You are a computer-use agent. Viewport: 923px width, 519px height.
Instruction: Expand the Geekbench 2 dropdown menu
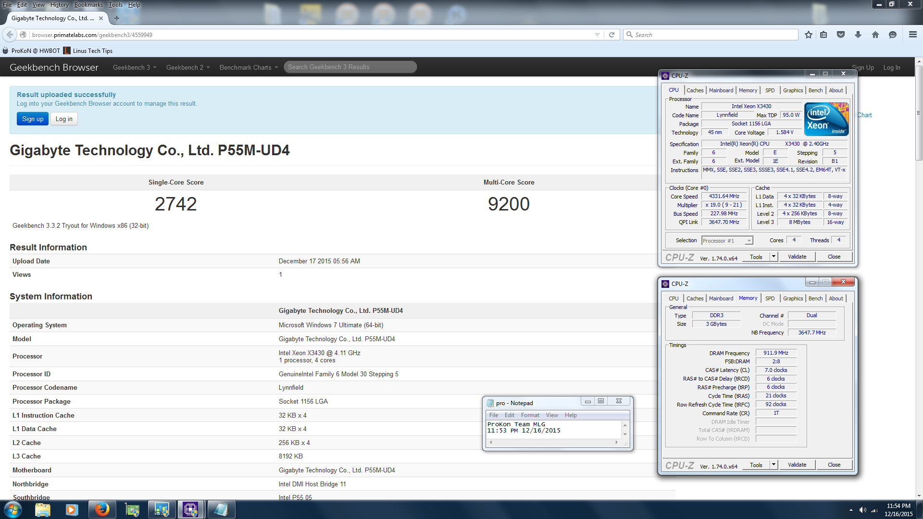pos(188,67)
